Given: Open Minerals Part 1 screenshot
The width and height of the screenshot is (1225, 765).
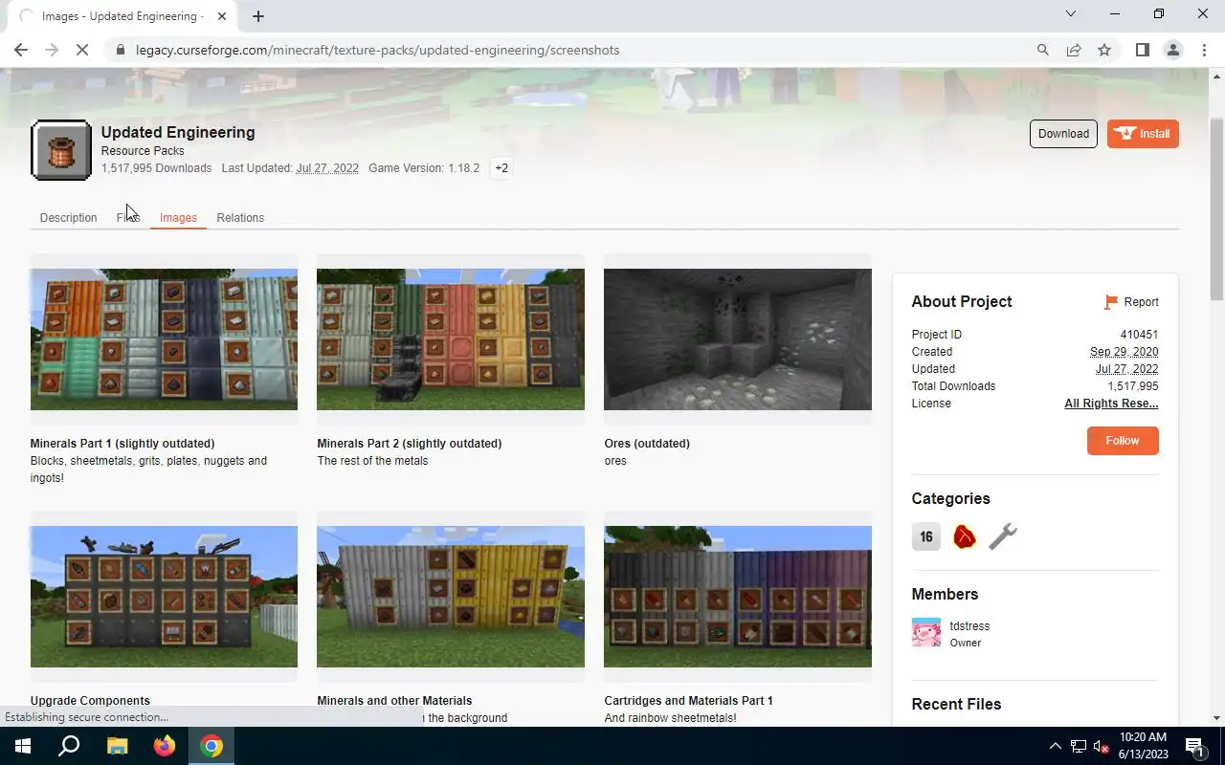Looking at the screenshot, I should point(164,339).
